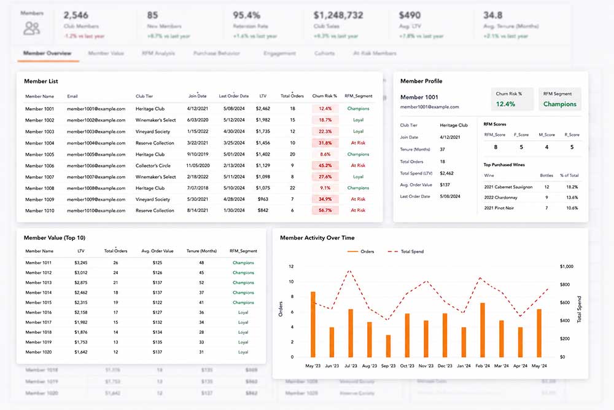Sort Member List by Join Date header
Viewport: 614px width, 410px height.
pos(197,96)
